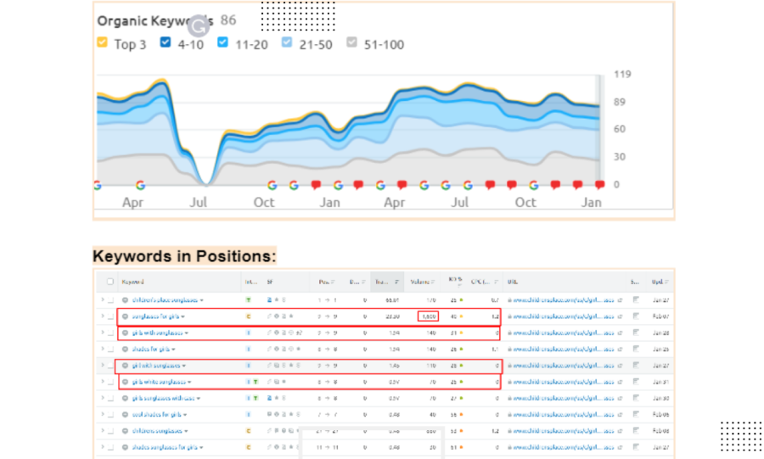The height and width of the screenshot is (459, 764).
Task: Expand the 'children's place sunglasses' row chevron
Action: click(103, 299)
